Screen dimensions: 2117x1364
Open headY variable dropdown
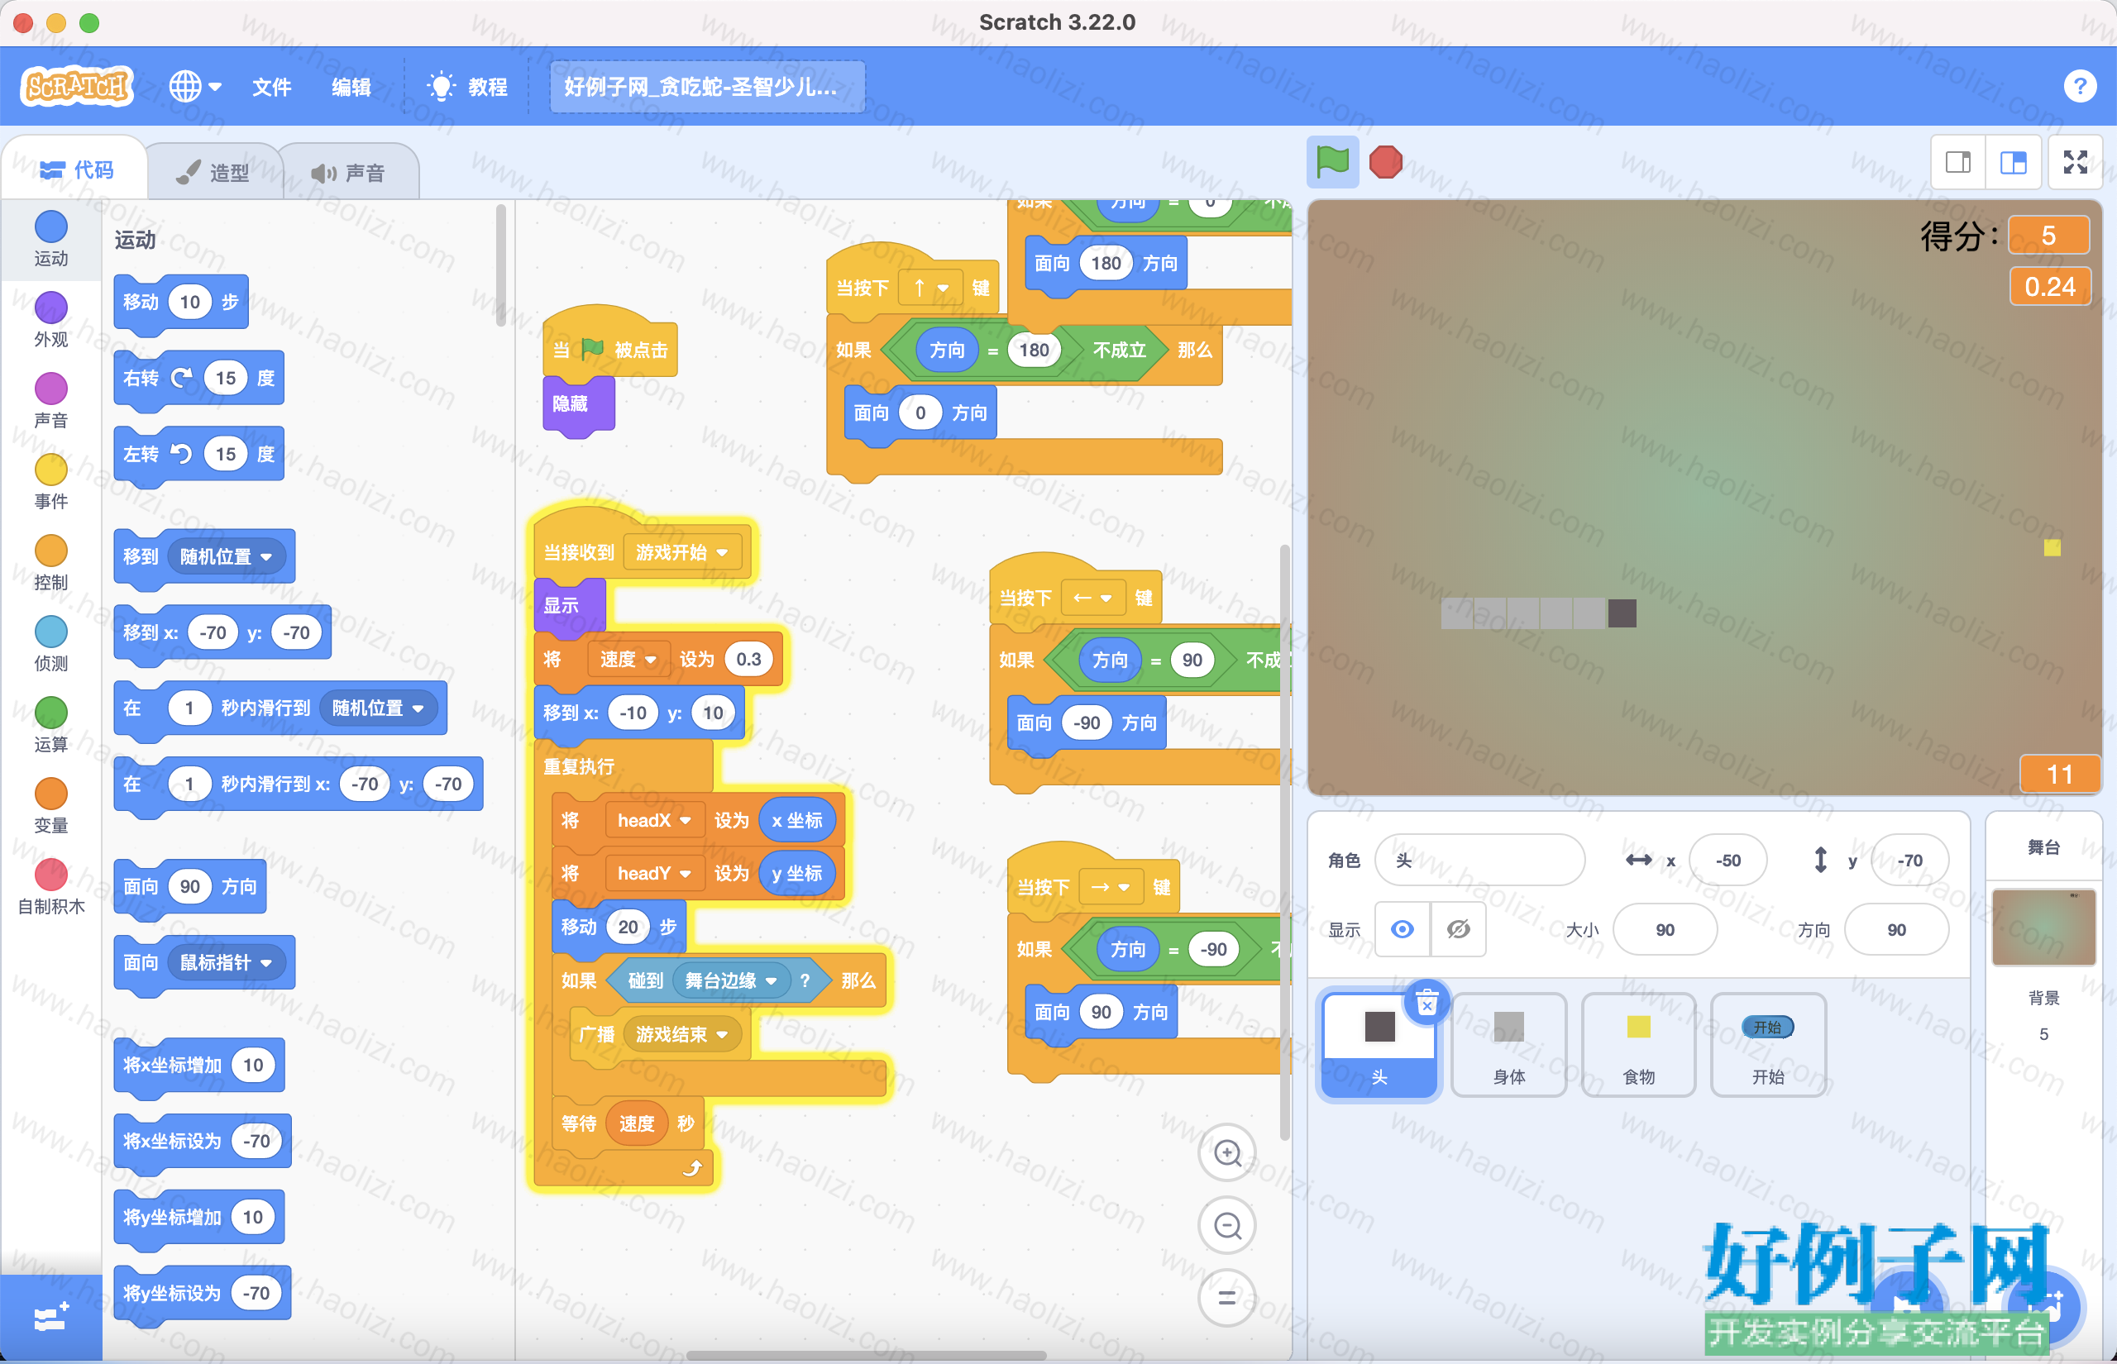[x=655, y=873]
